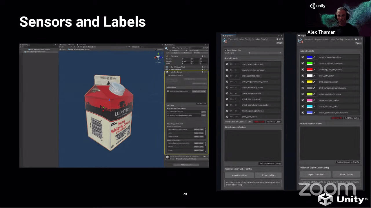The height and width of the screenshot is (208, 371).
Task: Click the whipping cream carton in scene view
Action: [109, 113]
